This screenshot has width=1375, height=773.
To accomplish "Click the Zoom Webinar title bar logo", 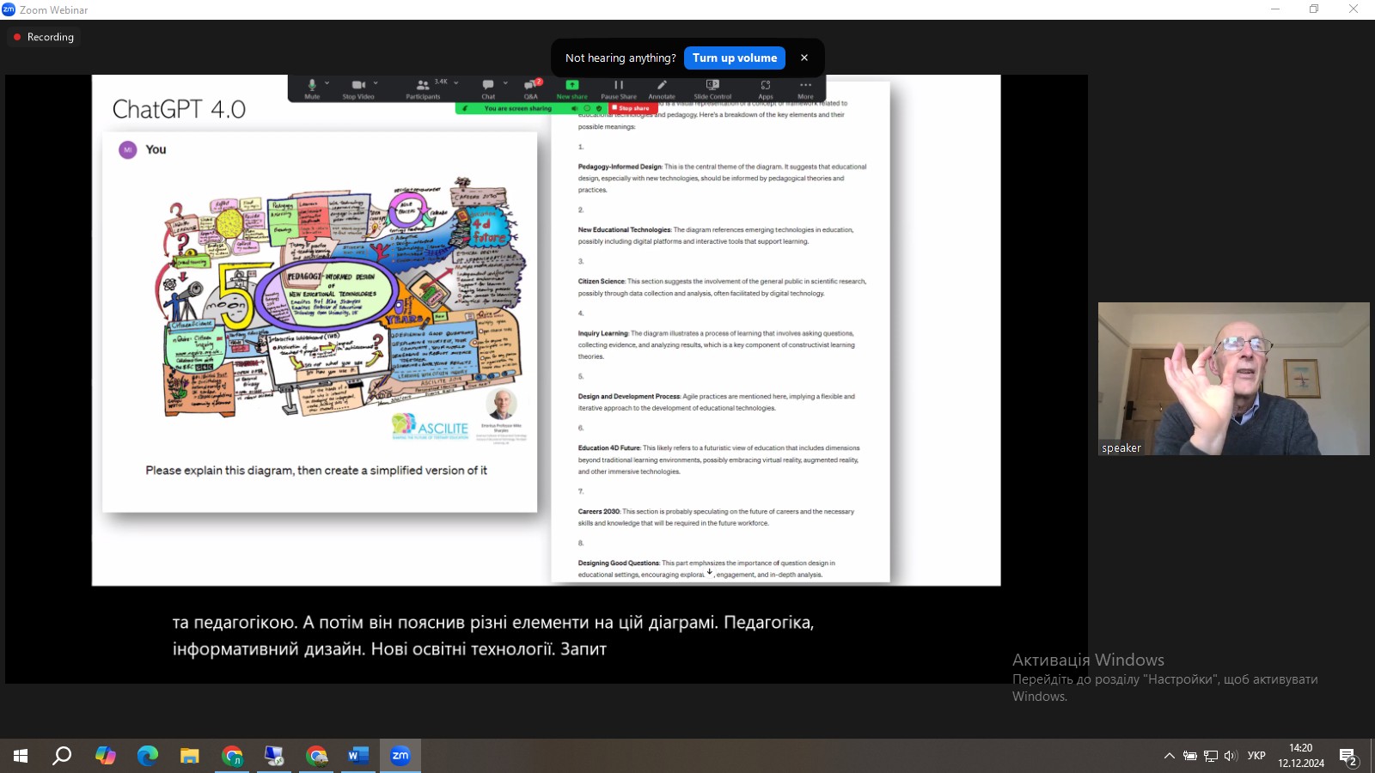I will click(9, 9).
